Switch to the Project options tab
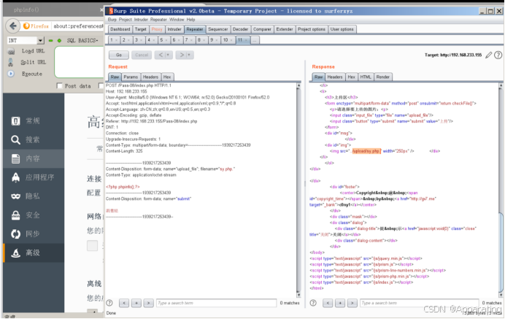 pos(312,29)
